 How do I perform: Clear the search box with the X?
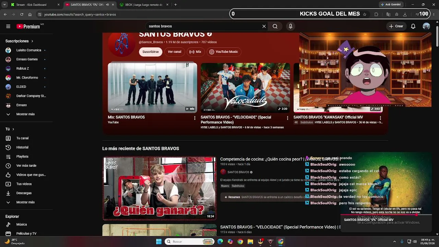tap(264, 26)
